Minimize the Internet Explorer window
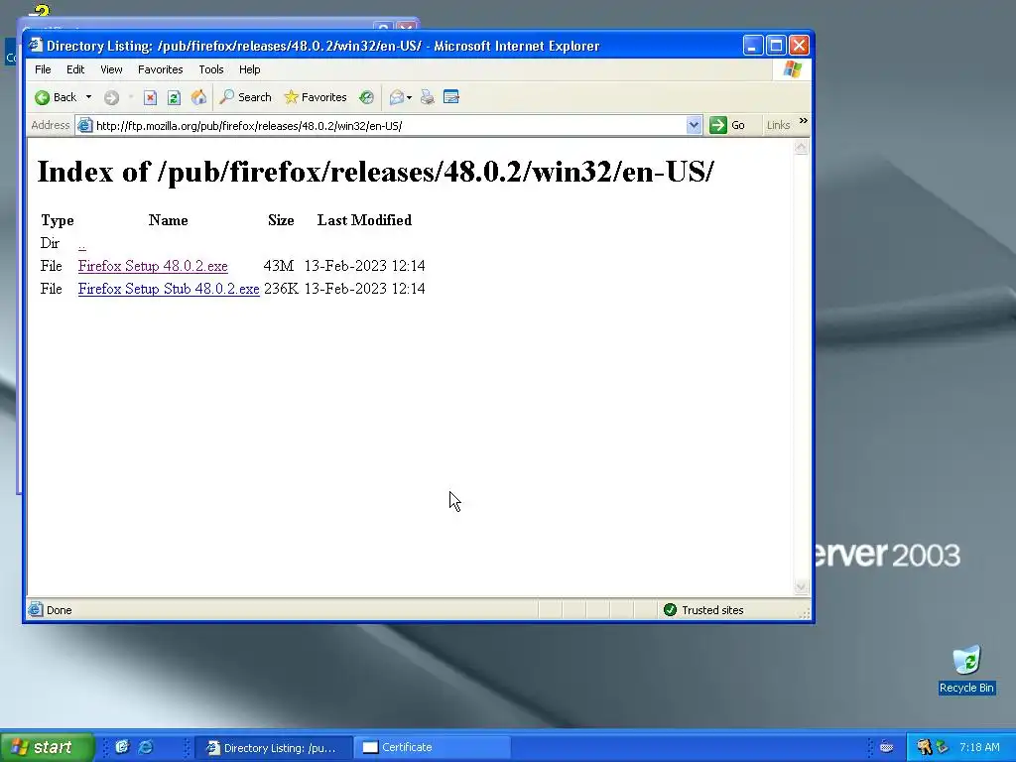The image size is (1016, 762). 752,46
